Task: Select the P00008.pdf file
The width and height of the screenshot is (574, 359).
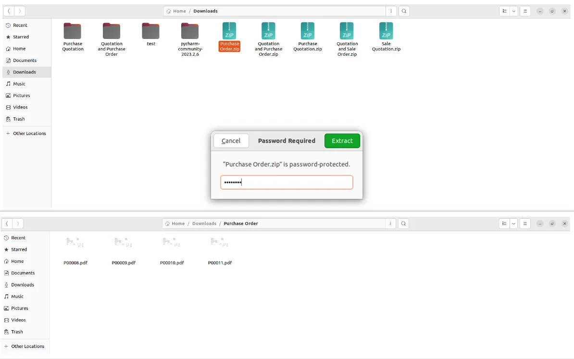Action: click(x=75, y=251)
